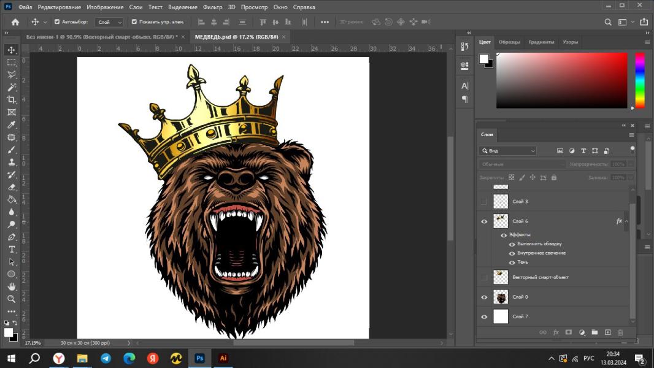Collapse the effects list of Слой 6
This screenshot has height=368, width=654.
coord(626,221)
